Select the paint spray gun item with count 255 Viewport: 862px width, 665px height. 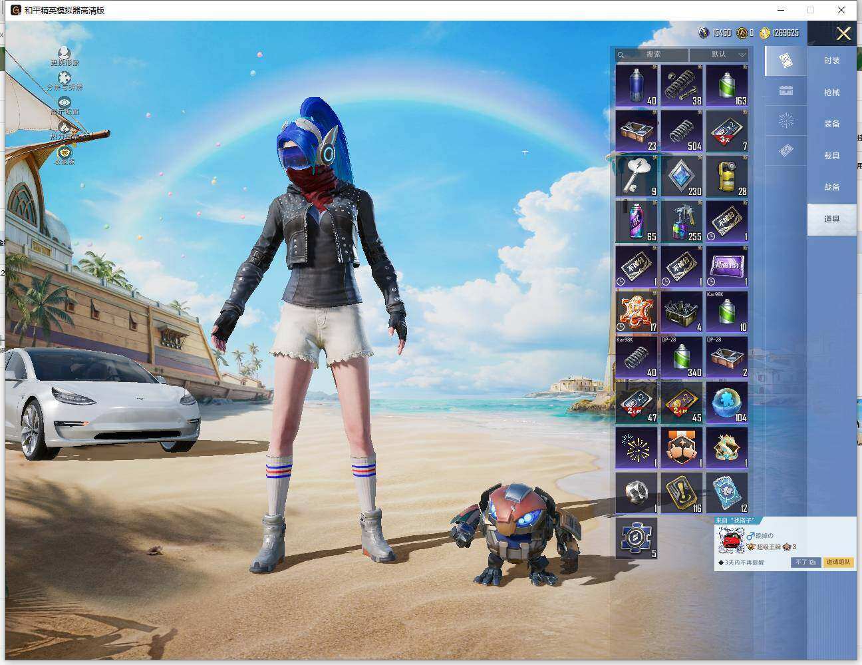[682, 221]
